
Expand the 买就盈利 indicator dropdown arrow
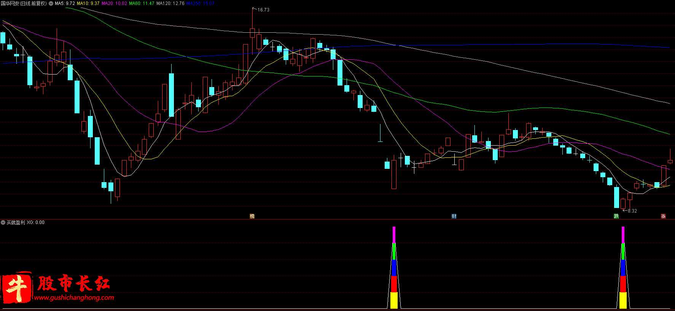click(x=3, y=222)
